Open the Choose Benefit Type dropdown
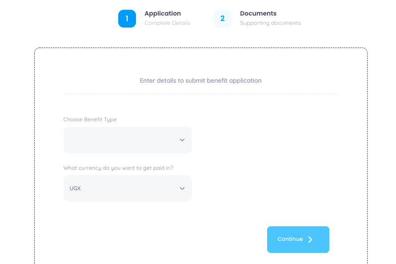The image size is (396, 264). [128, 140]
